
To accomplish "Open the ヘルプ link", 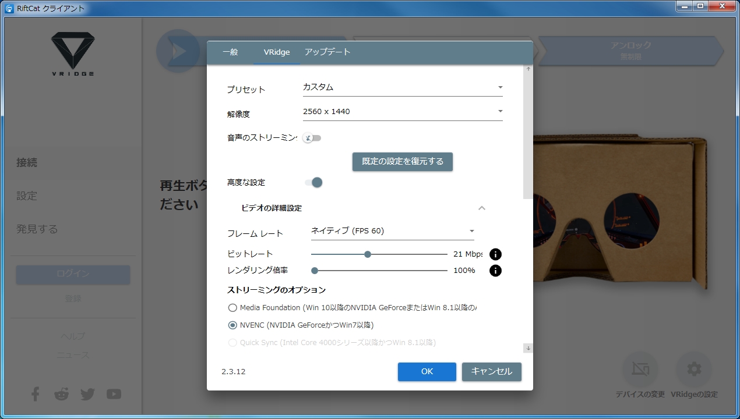I will [73, 336].
